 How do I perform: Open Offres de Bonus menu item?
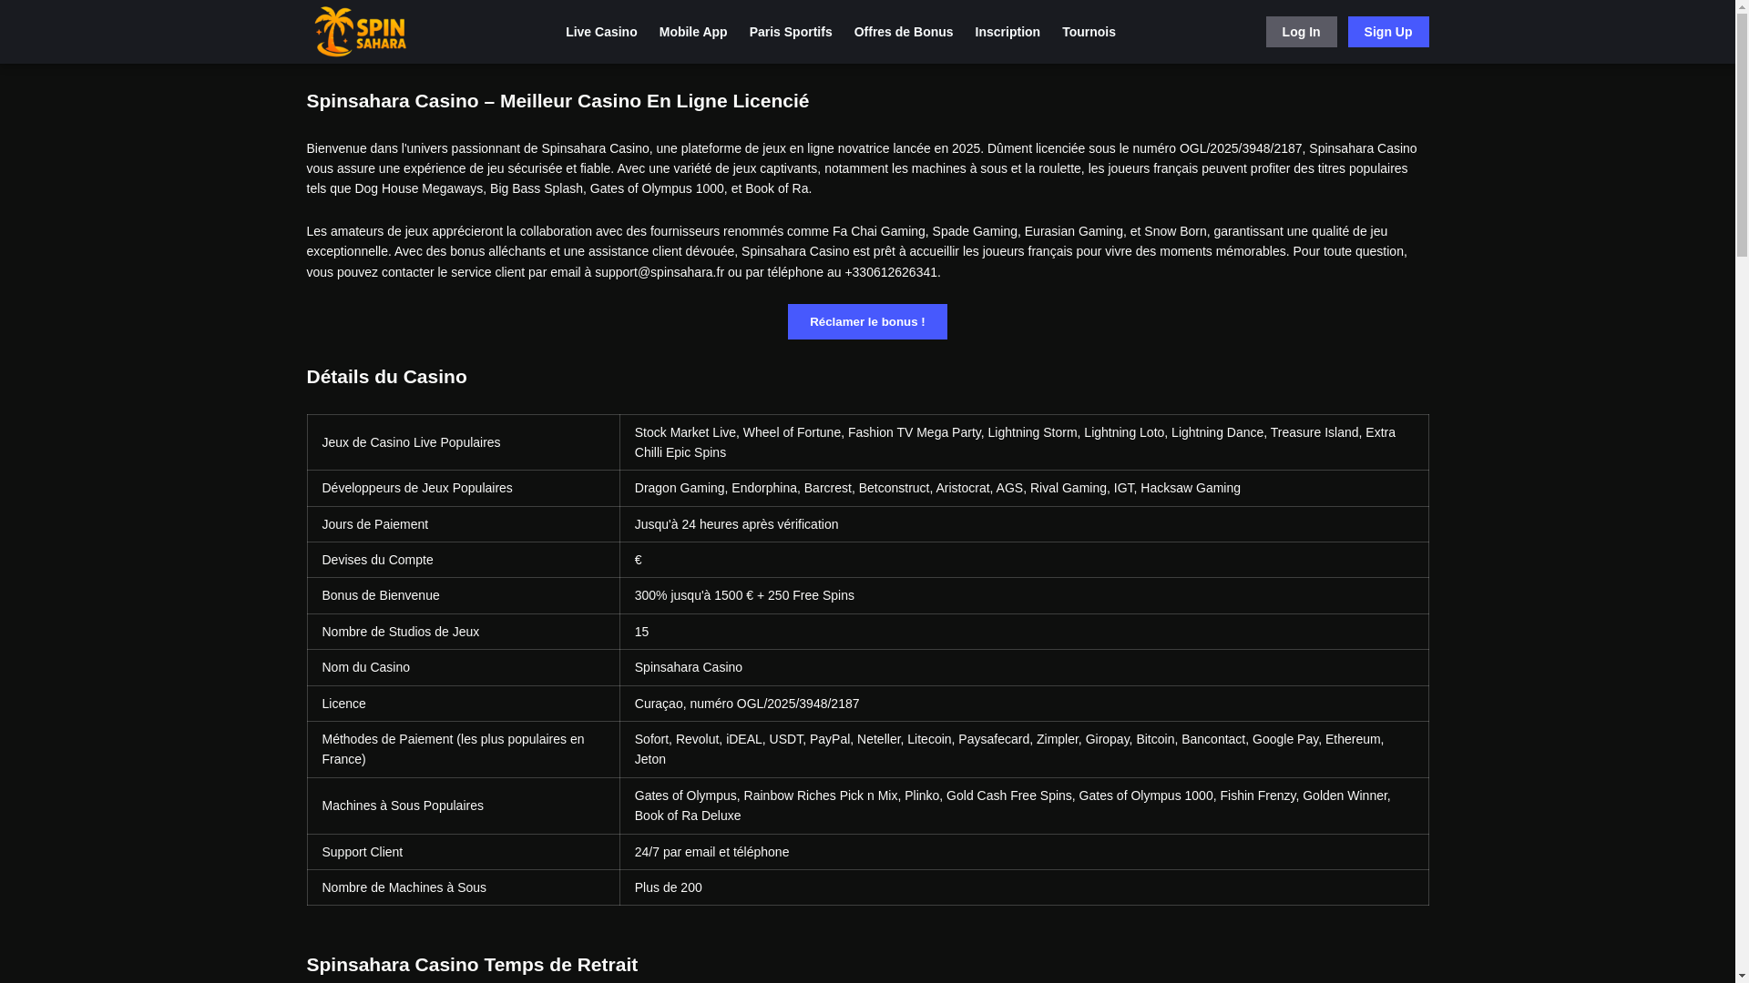[904, 32]
